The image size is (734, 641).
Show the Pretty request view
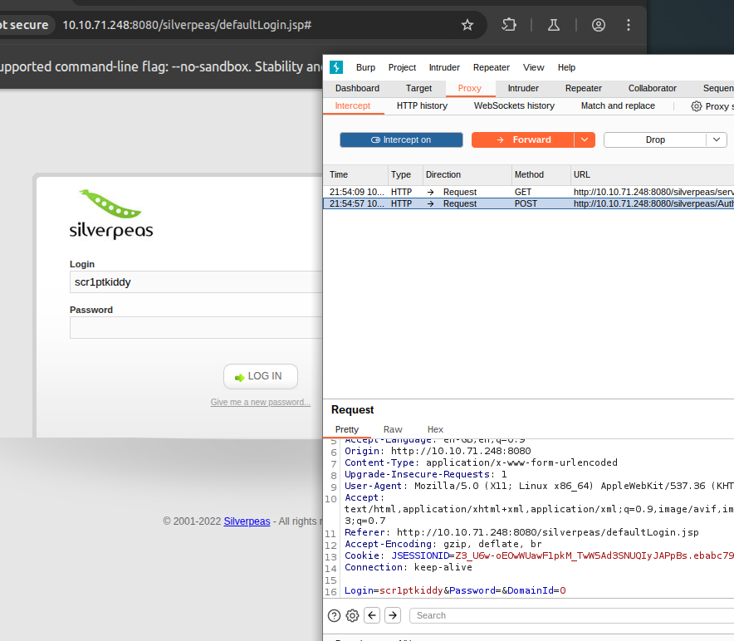347,429
